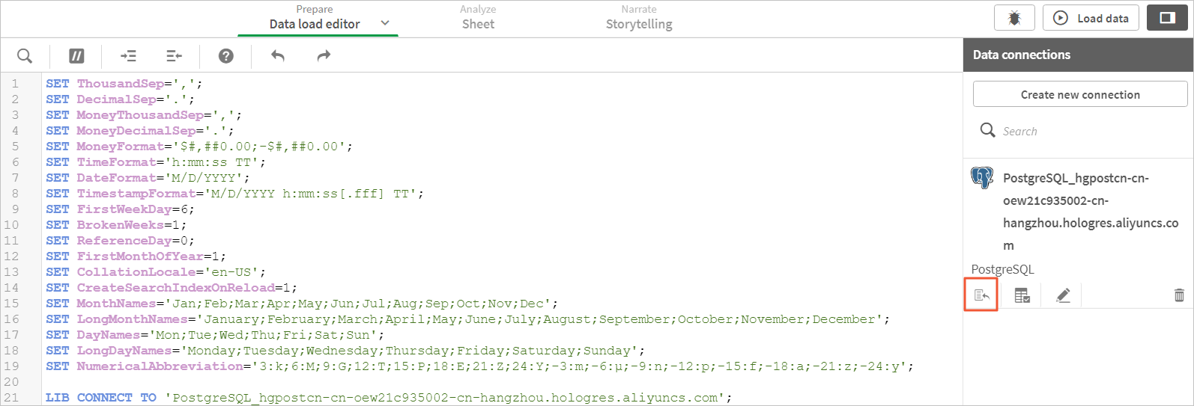Select the PostgreSQL_hgpostcn connection name
The image size is (1194, 406).
[x=1091, y=212]
